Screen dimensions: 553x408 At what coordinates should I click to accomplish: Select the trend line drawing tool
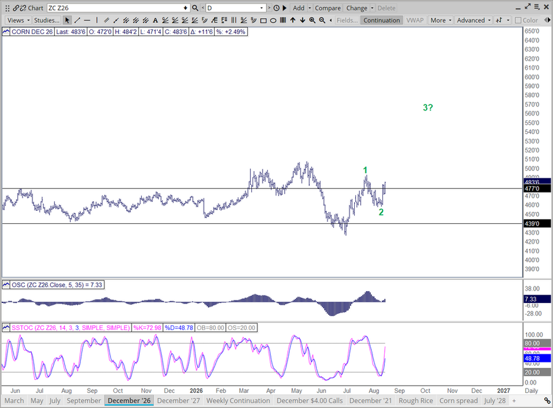(77, 20)
